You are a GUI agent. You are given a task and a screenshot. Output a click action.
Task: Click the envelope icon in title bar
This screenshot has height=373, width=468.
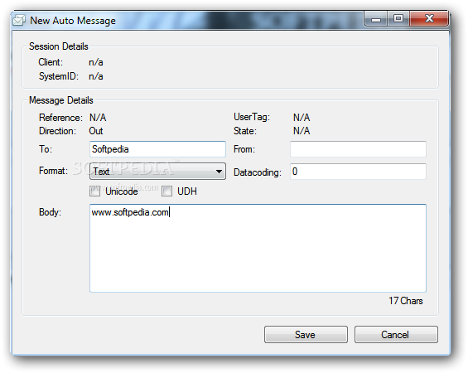(x=19, y=20)
